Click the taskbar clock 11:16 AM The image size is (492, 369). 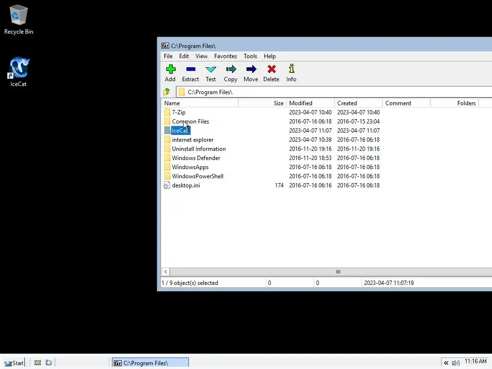pyautogui.click(x=475, y=361)
